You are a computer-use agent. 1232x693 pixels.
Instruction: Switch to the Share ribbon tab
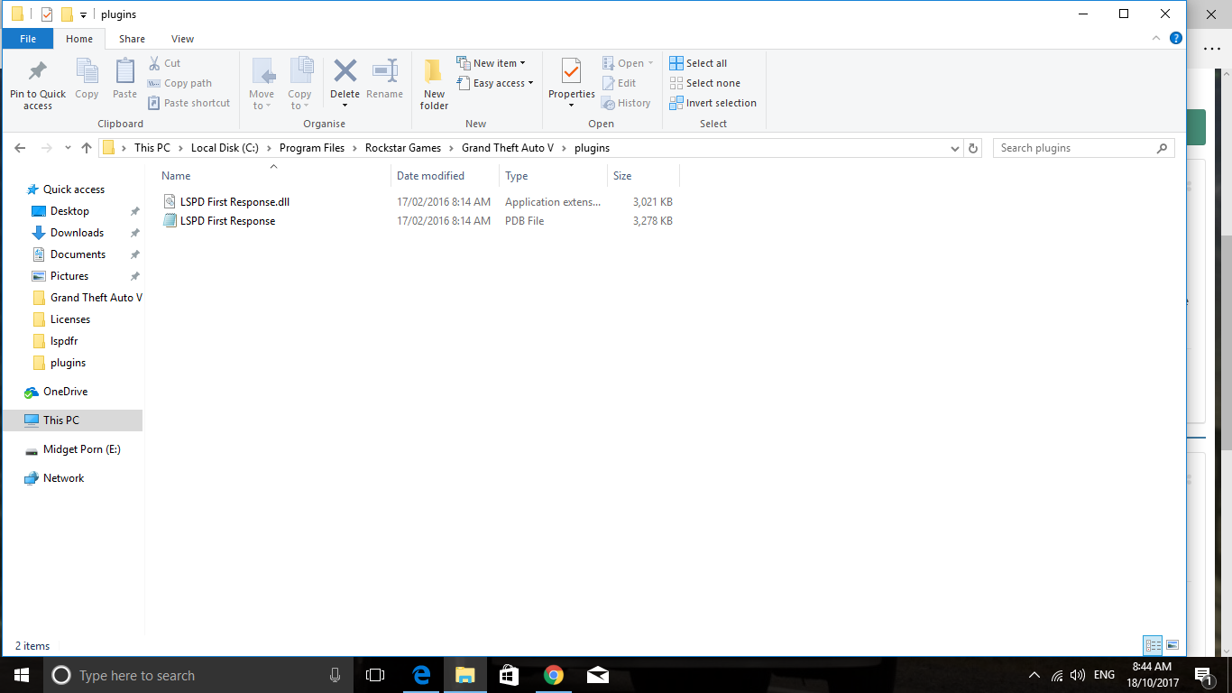[x=132, y=39]
